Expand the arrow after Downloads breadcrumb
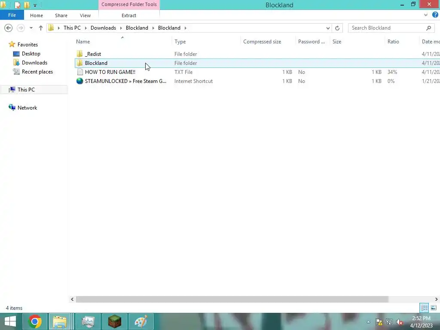The width and height of the screenshot is (440, 330). pos(121,28)
